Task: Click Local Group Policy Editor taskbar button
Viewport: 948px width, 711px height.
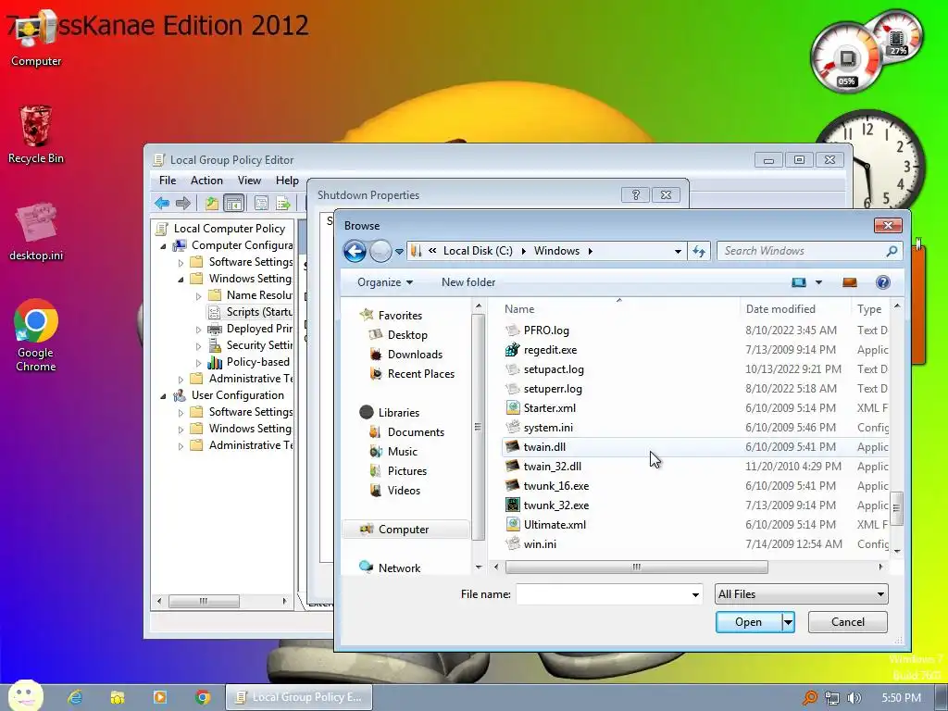Action: (x=299, y=697)
